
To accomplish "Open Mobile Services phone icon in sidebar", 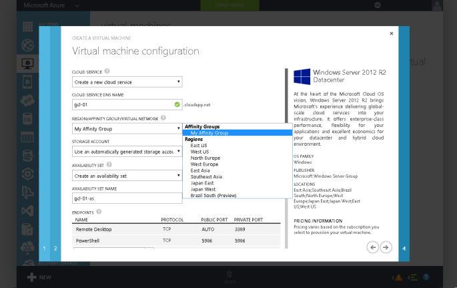I will 28,82.
